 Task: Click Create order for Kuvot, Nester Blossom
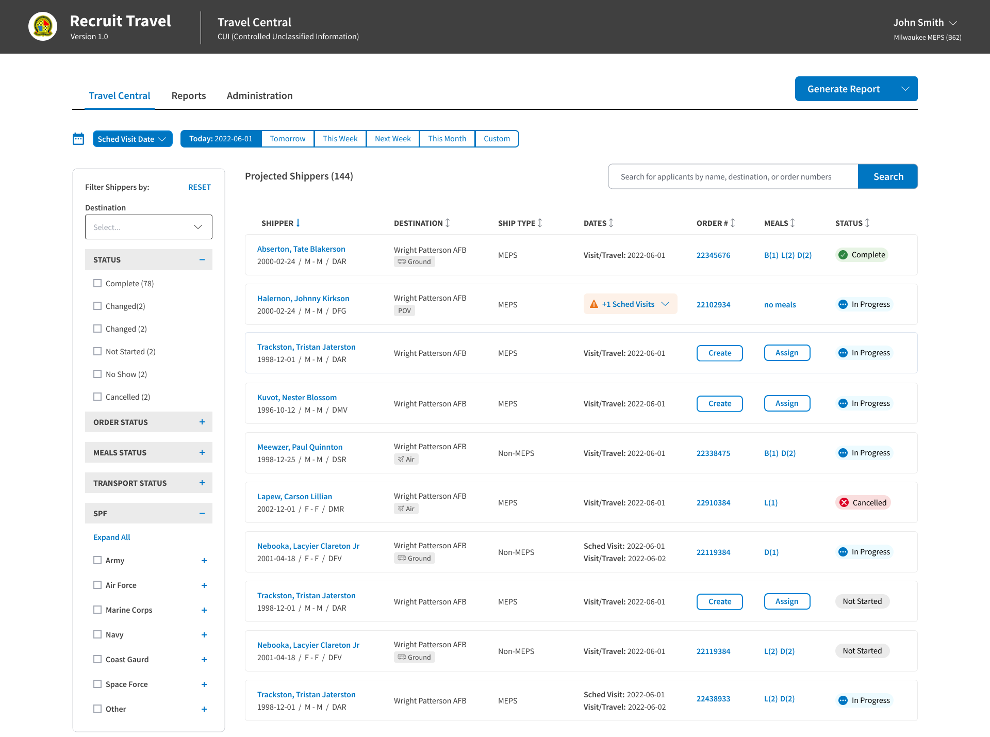coord(720,403)
